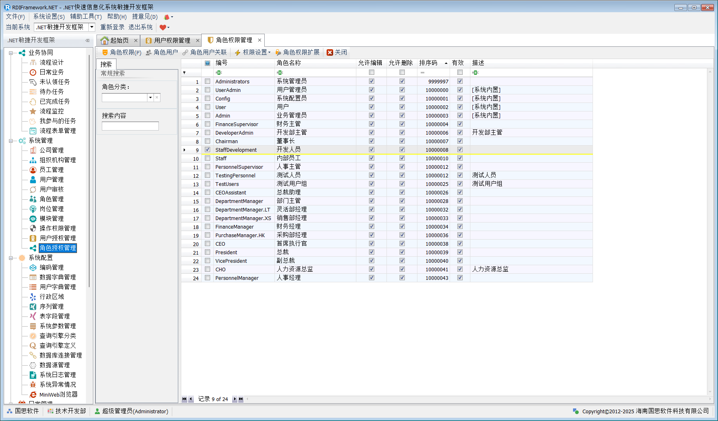718x421 pixels.
Task: Click the 搜索内容 text input field
Action: point(130,126)
